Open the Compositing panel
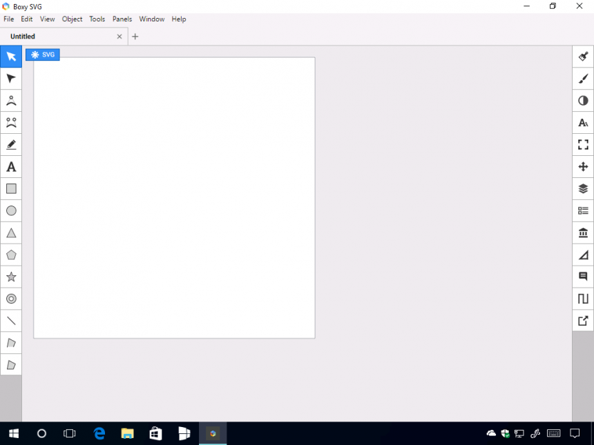 (x=582, y=101)
